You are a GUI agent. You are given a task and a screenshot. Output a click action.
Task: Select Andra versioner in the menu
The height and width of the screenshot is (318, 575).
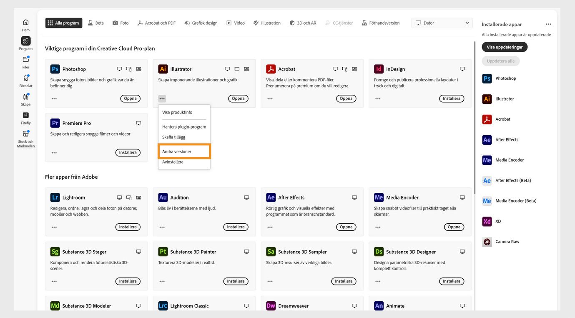[184, 151]
